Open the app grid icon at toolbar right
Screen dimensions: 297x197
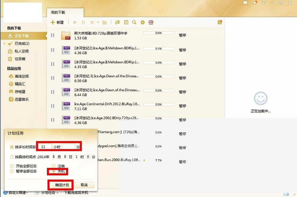[220, 22]
